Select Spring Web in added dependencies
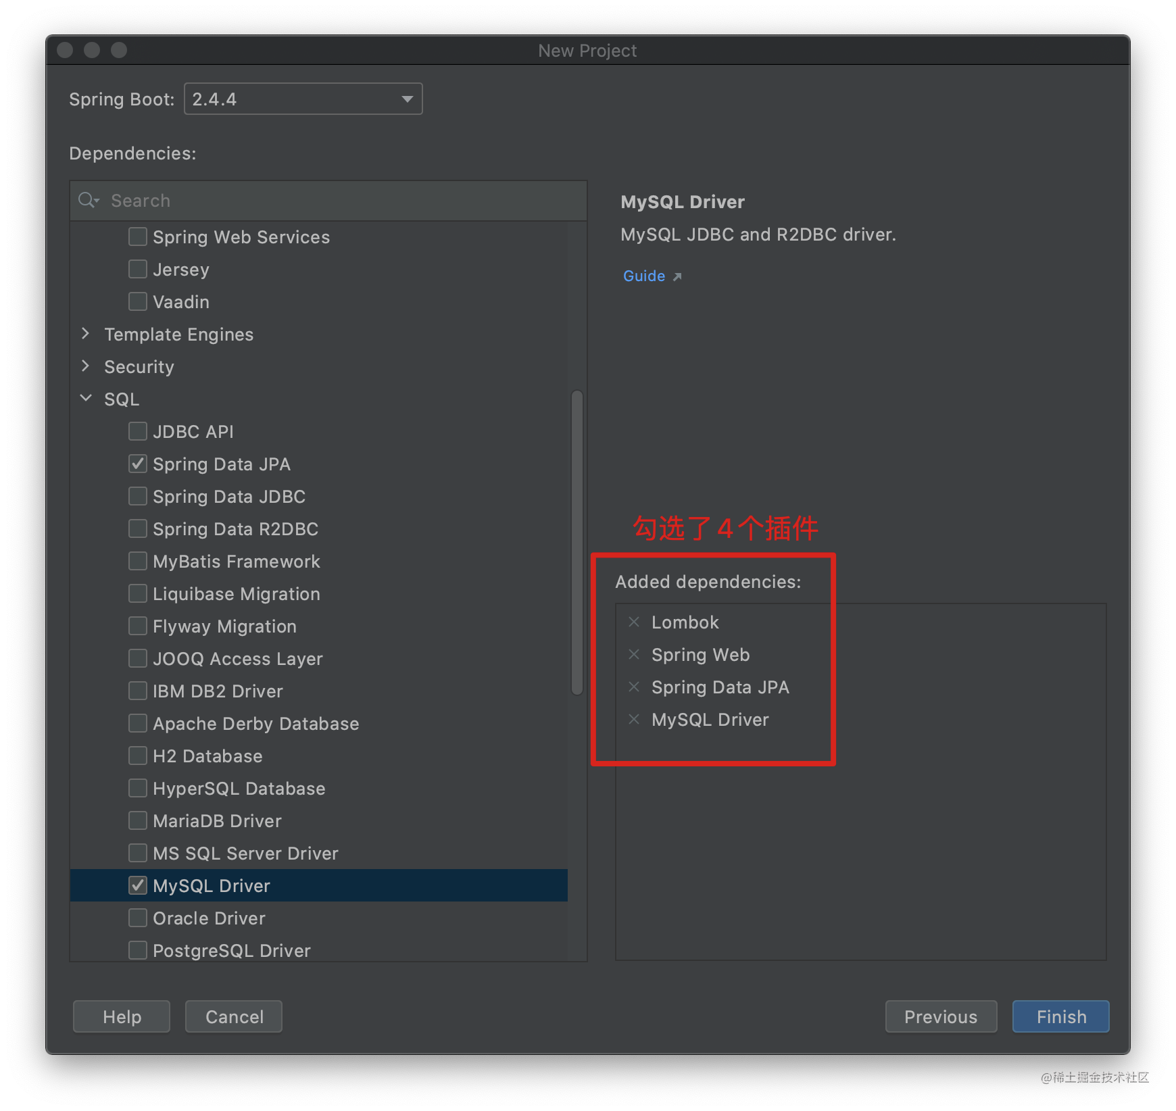Viewport: 1176px width, 1111px height. 700,655
